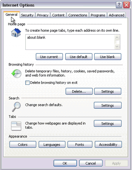Open the Programs tab
This screenshot has width=132, height=170.
[x=98, y=15]
